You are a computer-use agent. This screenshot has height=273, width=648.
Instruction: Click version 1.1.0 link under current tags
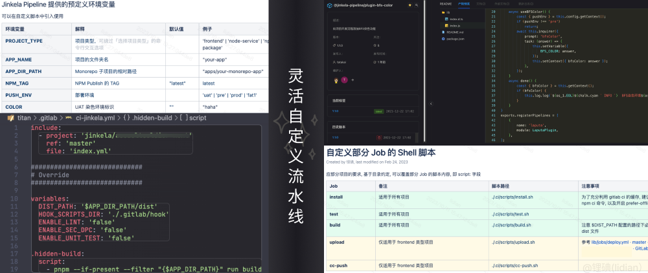(x=335, y=111)
